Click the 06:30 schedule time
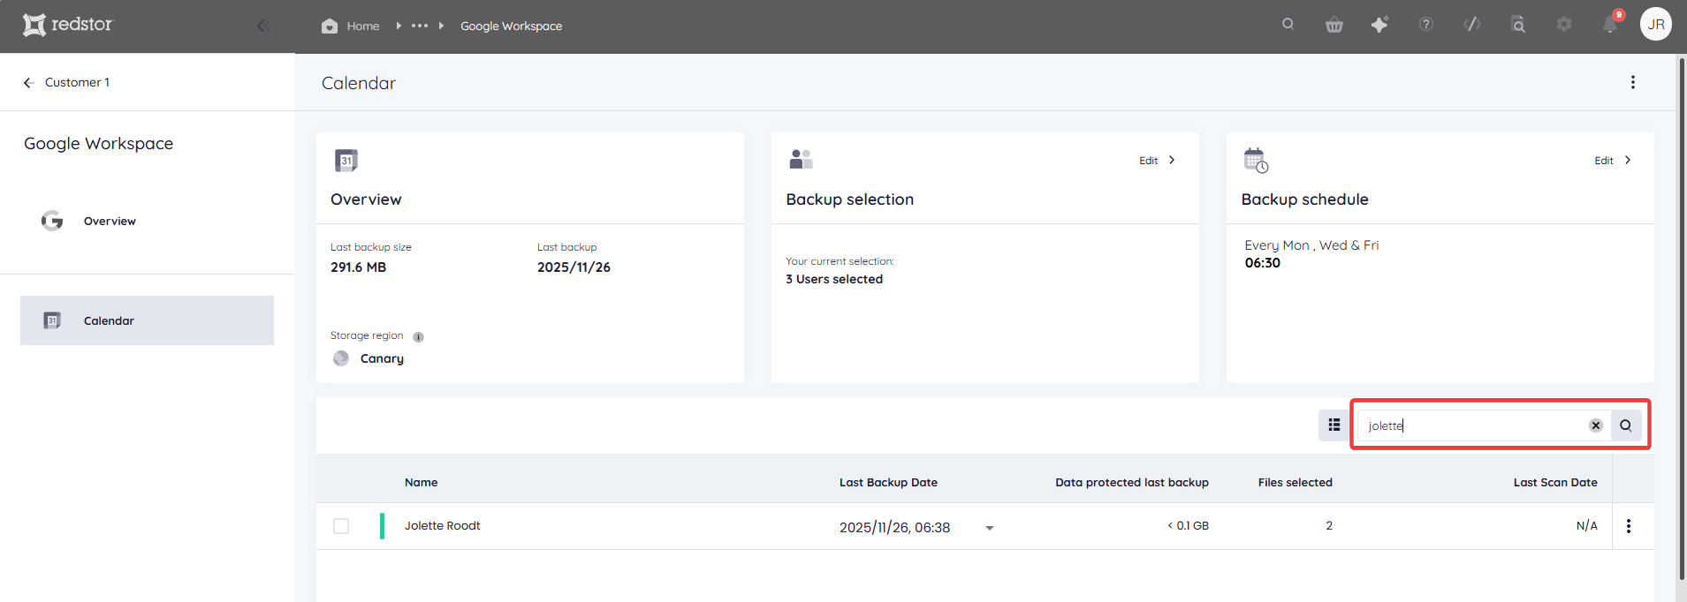Screen dimensions: 1687x602 point(1263,263)
